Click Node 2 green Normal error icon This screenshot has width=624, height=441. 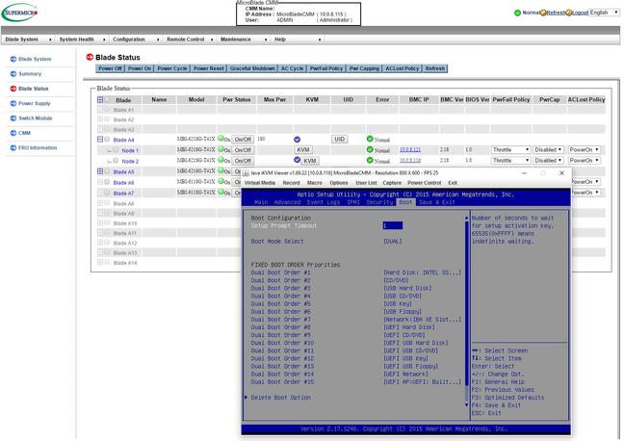tap(370, 160)
